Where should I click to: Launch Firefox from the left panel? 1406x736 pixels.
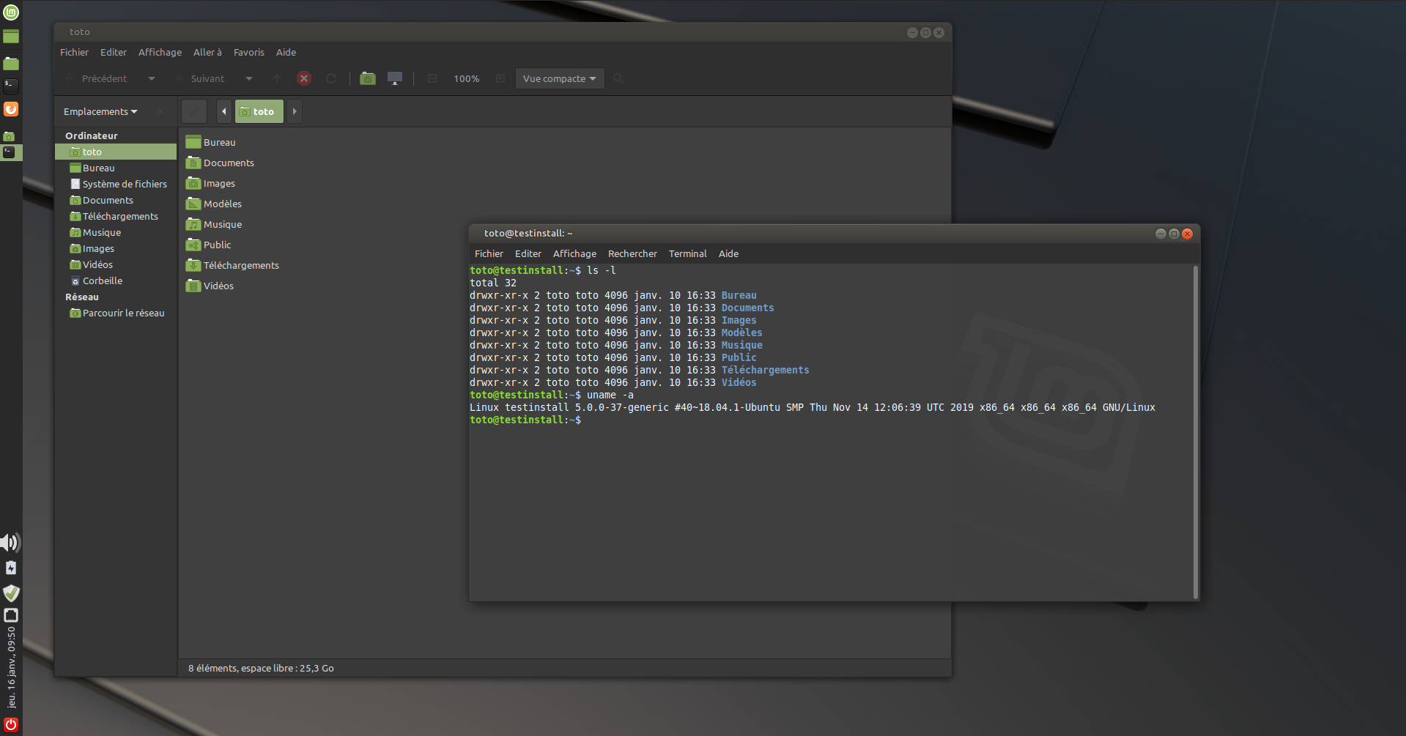[11, 109]
